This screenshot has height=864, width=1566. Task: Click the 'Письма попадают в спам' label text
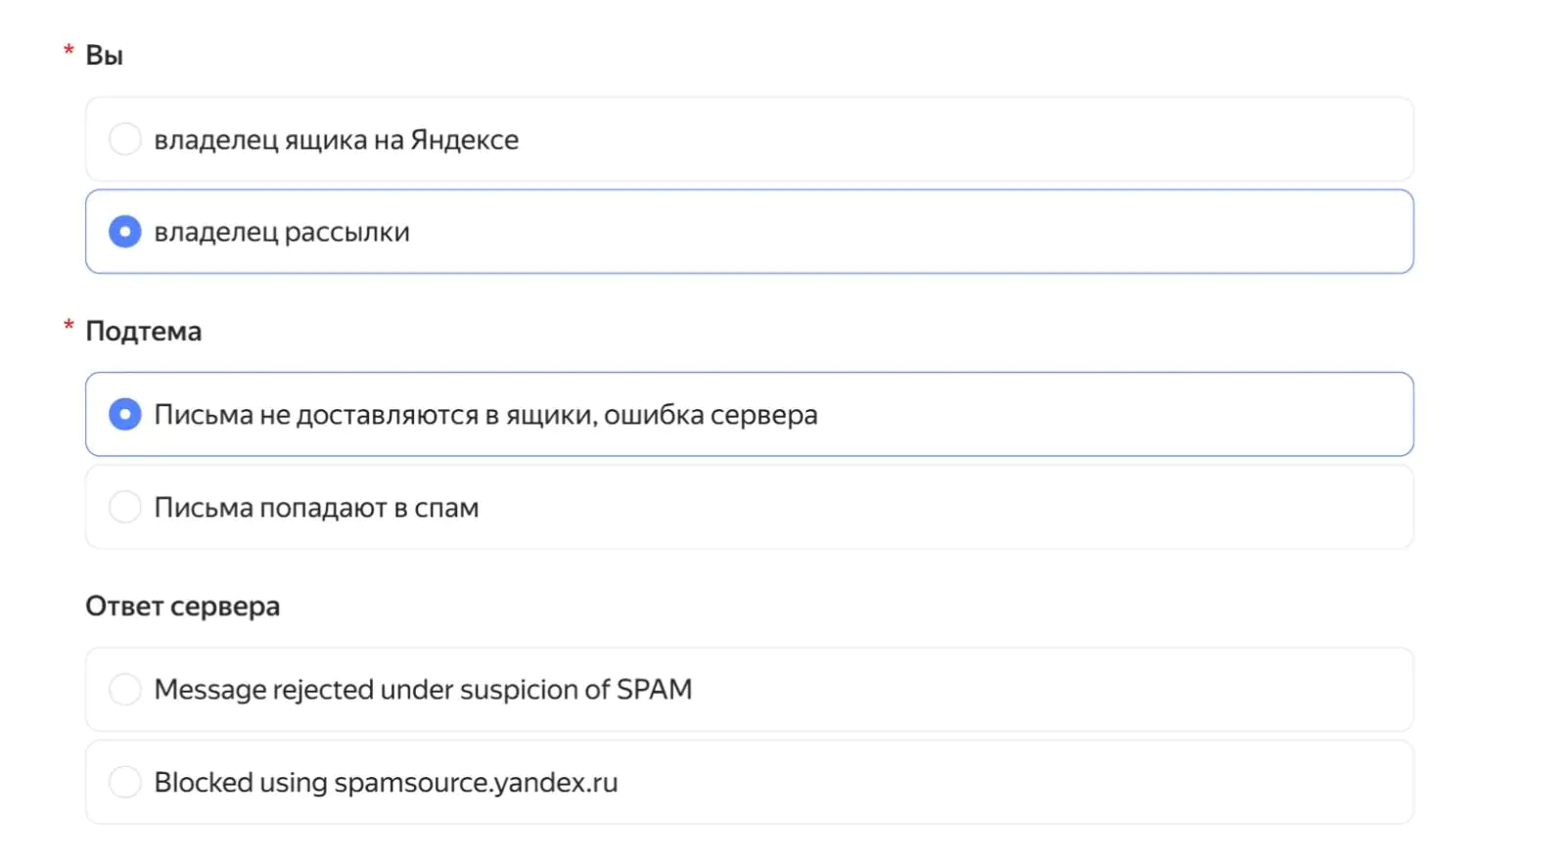point(316,508)
